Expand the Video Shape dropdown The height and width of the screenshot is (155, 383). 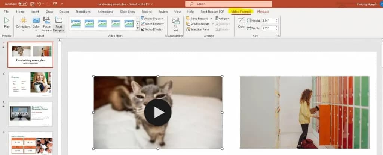[152, 18]
